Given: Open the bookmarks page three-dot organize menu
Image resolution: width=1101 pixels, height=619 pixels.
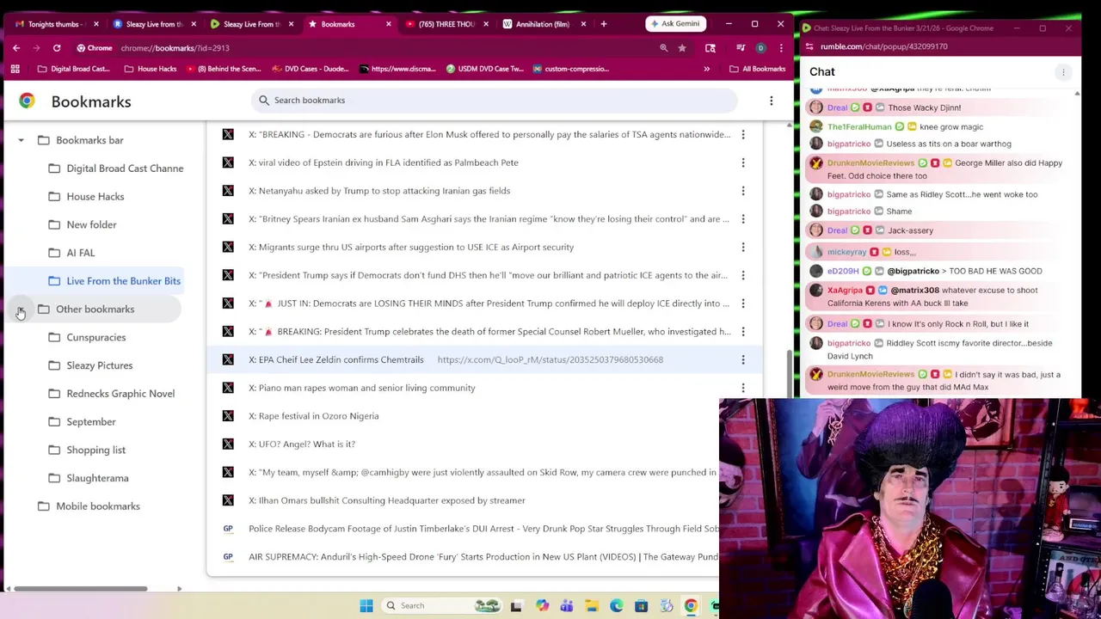Looking at the screenshot, I should [x=772, y=101].
